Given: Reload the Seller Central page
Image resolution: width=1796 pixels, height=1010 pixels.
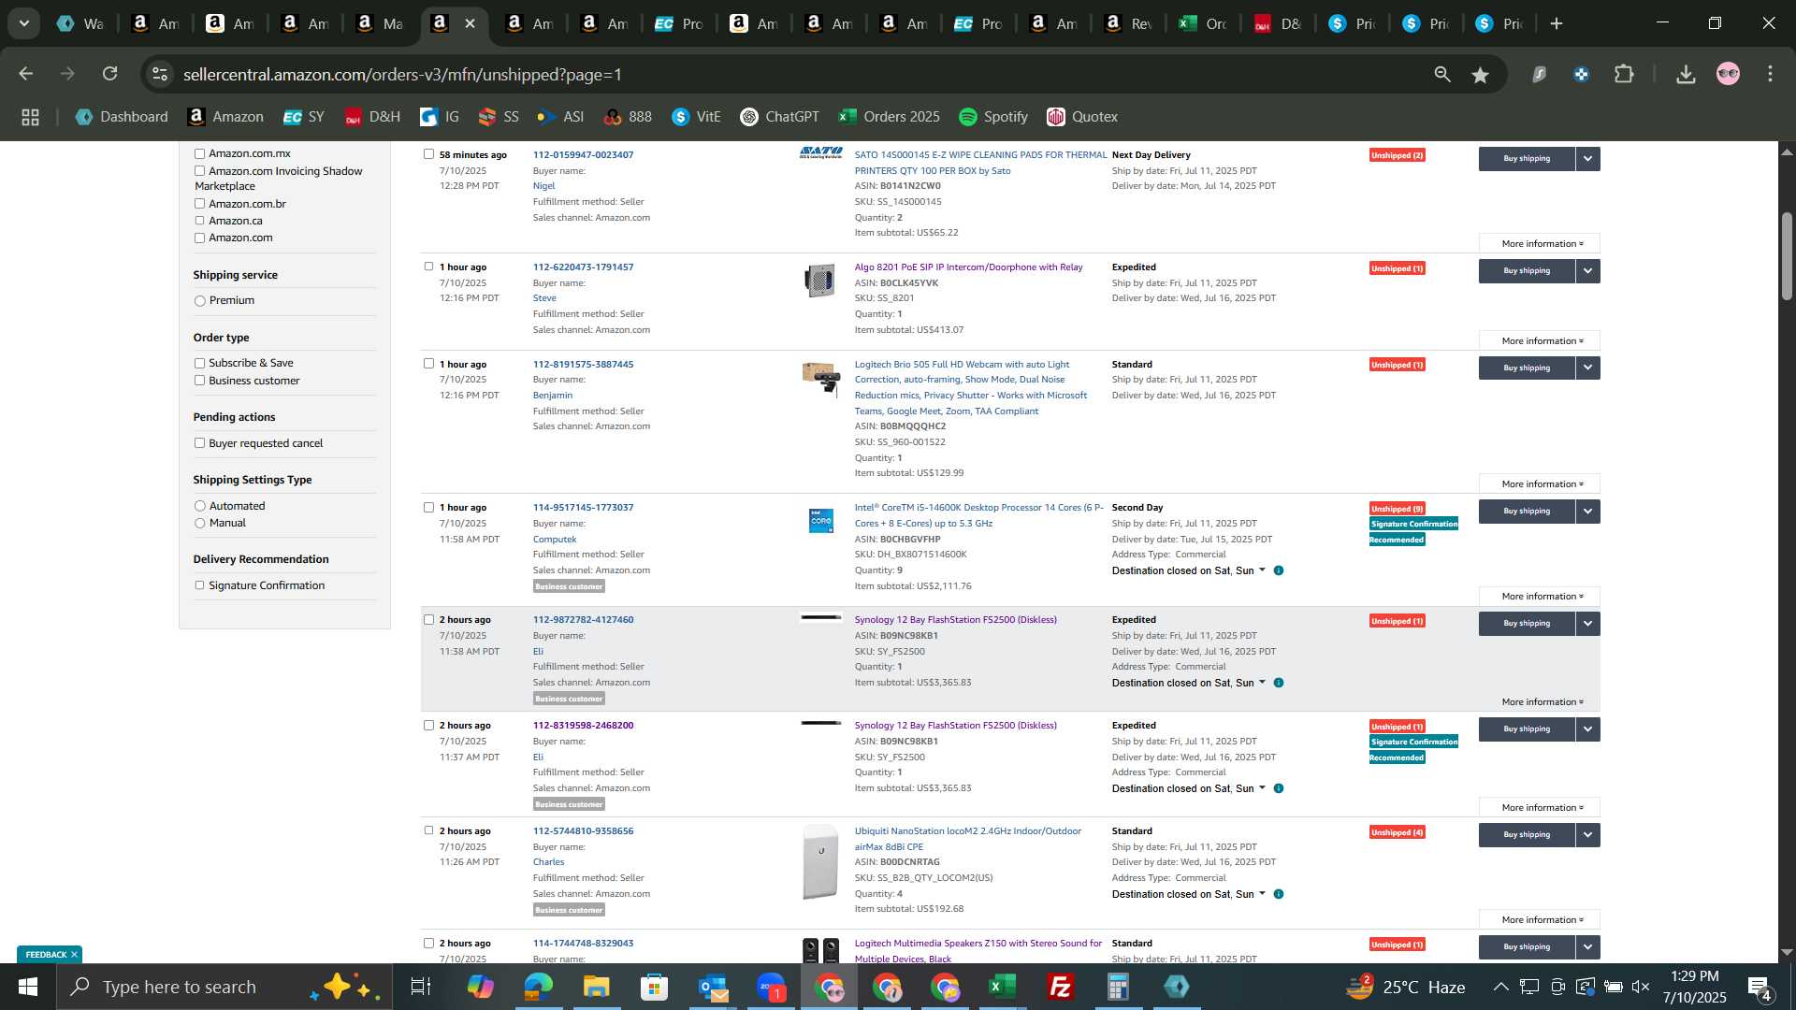Looking at the screenshot, I should pos(110,74).
